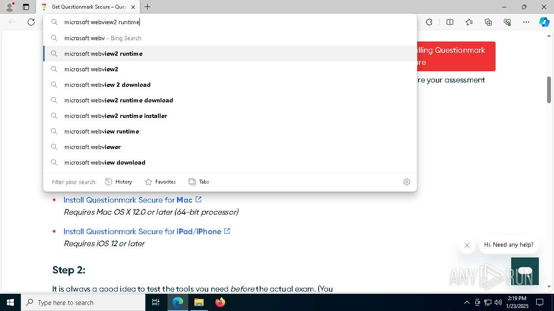Open Install Questionmark Secure for iPad/iPhone link
This screenshot has height=311, width=554.
147,232
